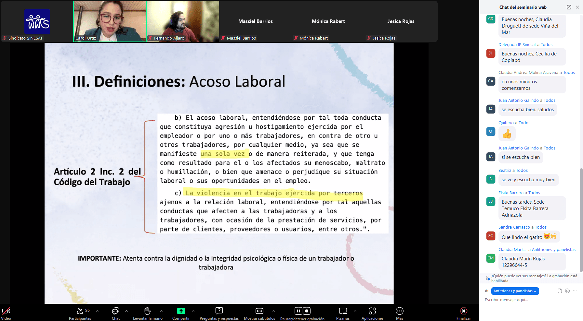Expand the arrow next to Compartir
The width and height of the screenshot is (583, 321).
pyautogui.click(x=193, y=311)
